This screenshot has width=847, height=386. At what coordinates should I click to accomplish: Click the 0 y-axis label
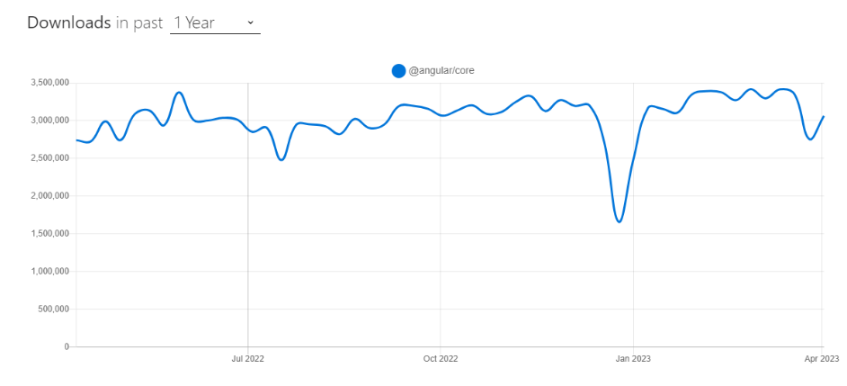(67, 346)
